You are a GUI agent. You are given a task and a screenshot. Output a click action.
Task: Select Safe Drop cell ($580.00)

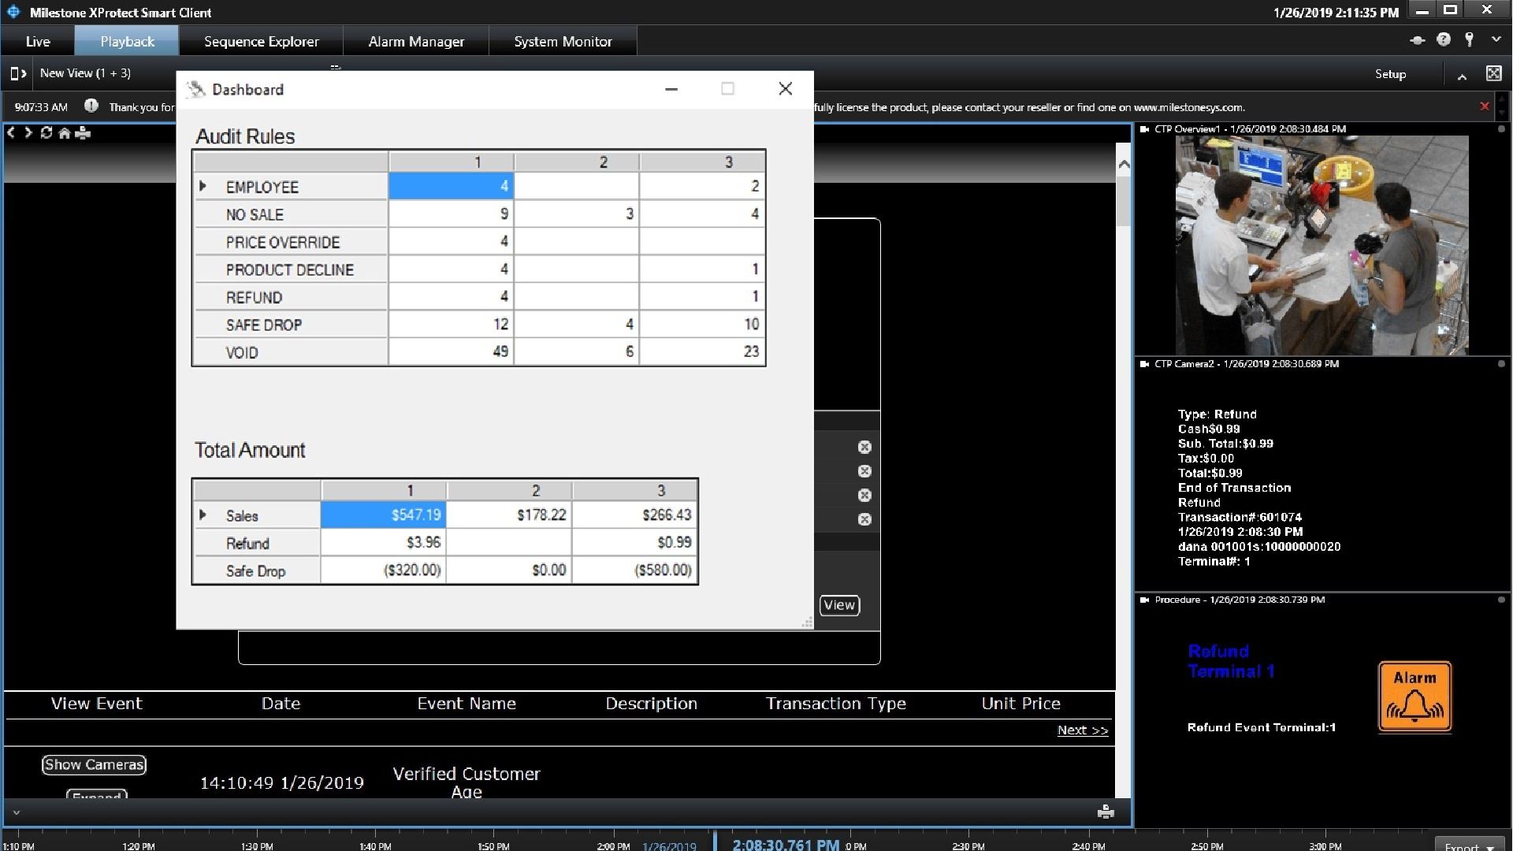click(x=635, y=570)
